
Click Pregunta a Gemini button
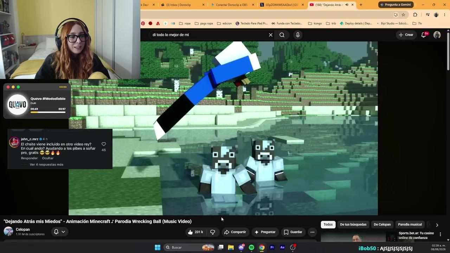[x=396, y=5]
